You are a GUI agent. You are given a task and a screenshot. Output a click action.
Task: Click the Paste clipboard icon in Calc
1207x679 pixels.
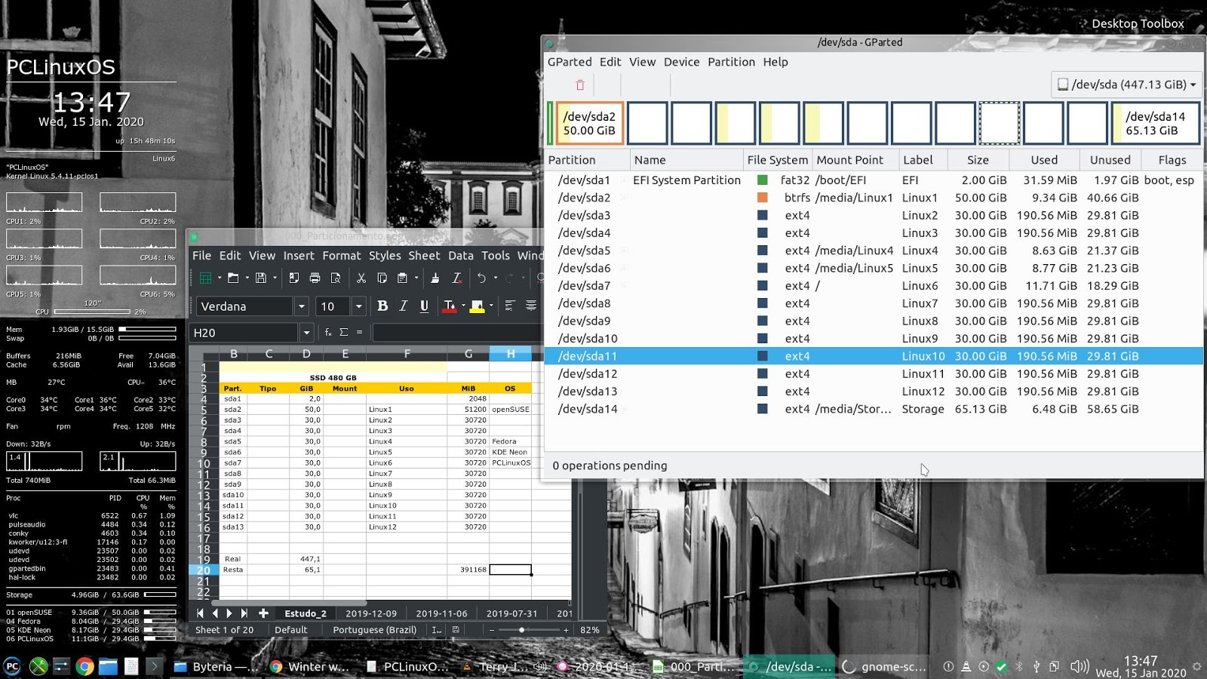tap(402, 278)
